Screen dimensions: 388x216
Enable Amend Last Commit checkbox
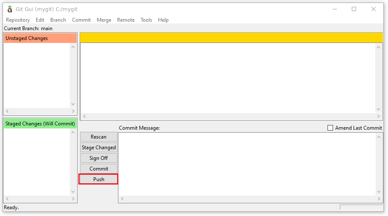[x=330, y=128]
